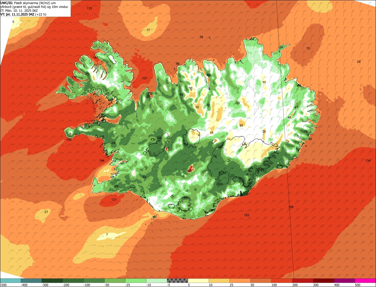Click the map value 28 at the right edge
The image size is (376, 287).
tap(359, 62)
